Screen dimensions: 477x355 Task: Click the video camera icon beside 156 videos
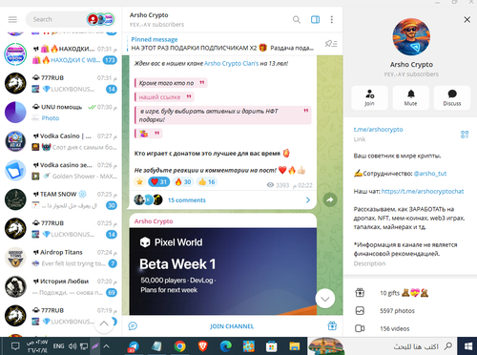click(x=360, y=328)
